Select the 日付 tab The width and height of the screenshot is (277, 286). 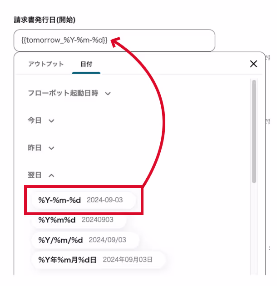click(x=86, y=64)
